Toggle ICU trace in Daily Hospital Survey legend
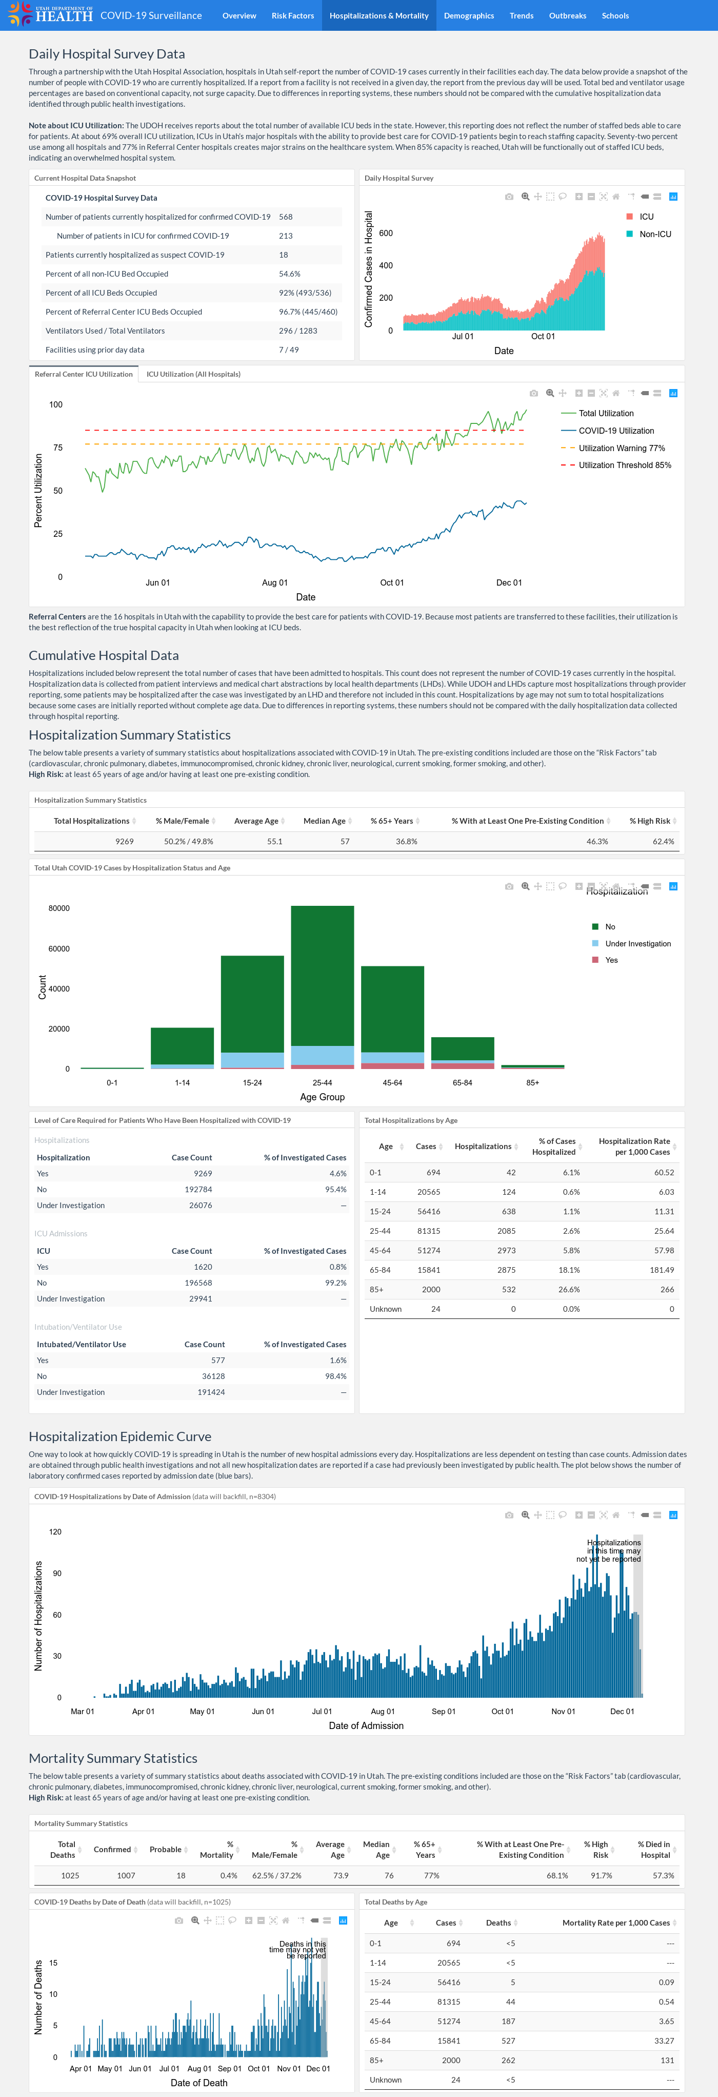The image size is (718, 2097). coord(640,217)
